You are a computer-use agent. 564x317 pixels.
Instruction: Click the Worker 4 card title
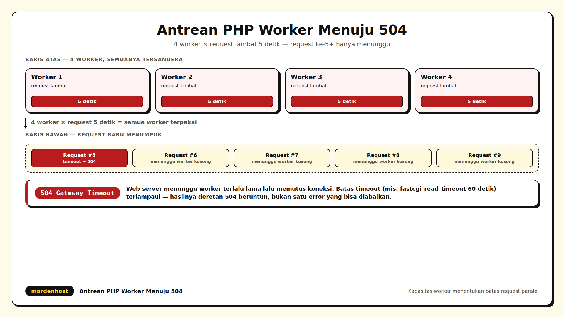436,77
